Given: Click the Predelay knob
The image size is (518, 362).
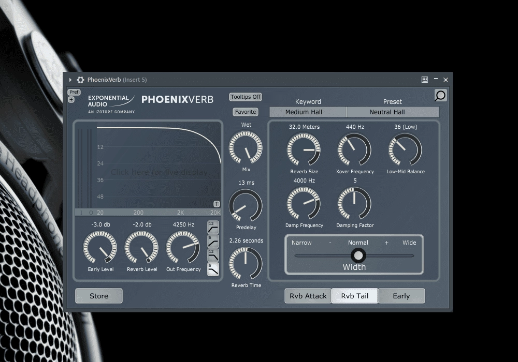Looking at the screenshot, I should 246,206.
